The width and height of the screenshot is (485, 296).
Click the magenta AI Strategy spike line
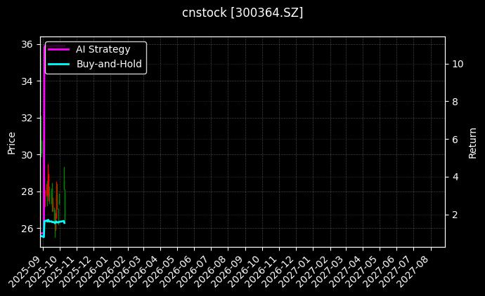pyautogui.click(x=44, y=105)
